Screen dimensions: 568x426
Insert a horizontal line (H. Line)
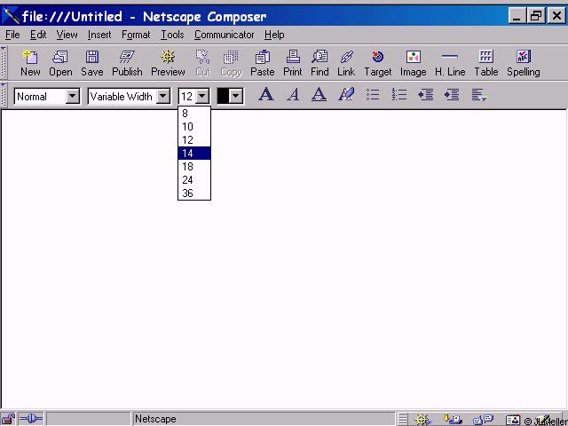450,63
